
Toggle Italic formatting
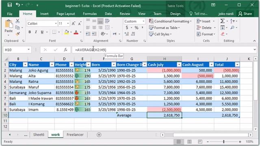(36, 32)
